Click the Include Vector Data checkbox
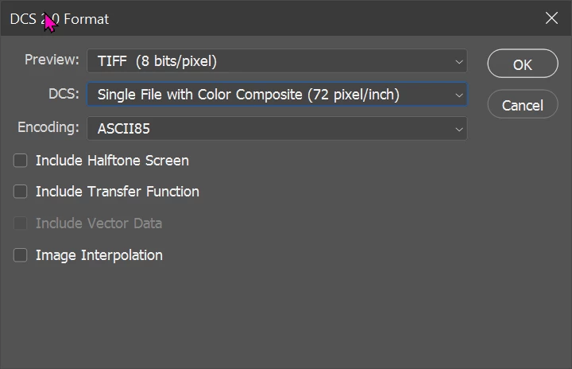Screen dimensions: 572x369 tap(21, 223)
